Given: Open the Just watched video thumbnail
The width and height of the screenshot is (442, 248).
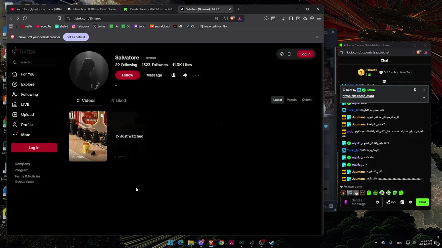Looking at the screenshot, I should 129,136.
